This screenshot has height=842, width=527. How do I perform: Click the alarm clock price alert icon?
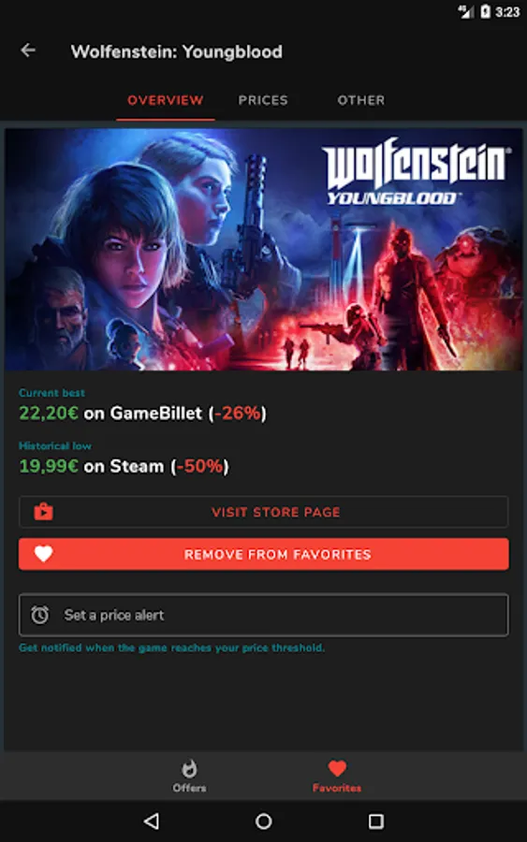(39, 615)
